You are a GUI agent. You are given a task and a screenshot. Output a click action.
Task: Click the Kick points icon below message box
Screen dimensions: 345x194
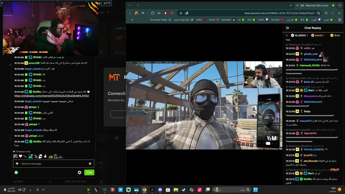pos(16,172)
